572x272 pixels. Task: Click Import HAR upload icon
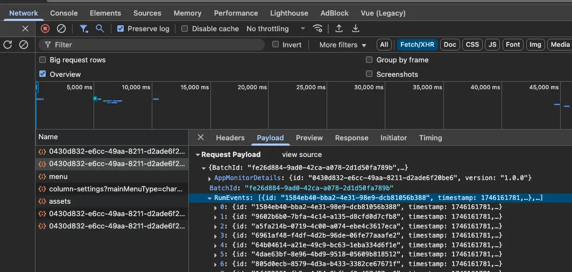click(339, 28)
